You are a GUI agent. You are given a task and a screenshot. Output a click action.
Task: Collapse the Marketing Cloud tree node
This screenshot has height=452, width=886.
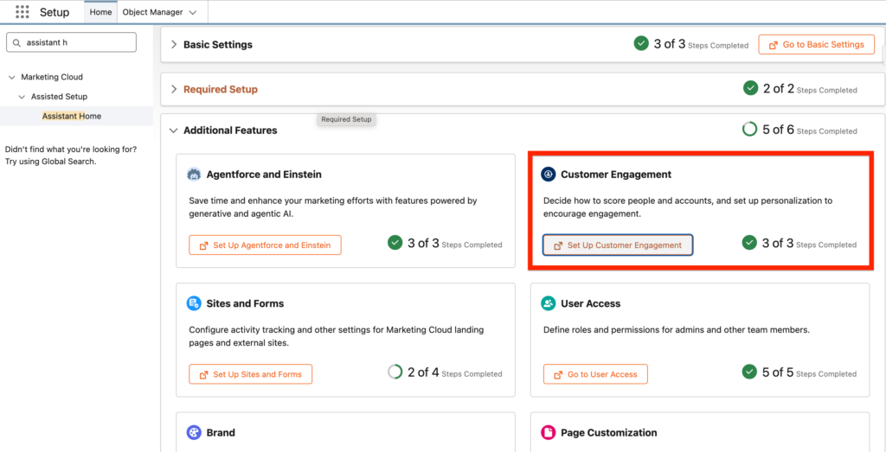point(12,77)
